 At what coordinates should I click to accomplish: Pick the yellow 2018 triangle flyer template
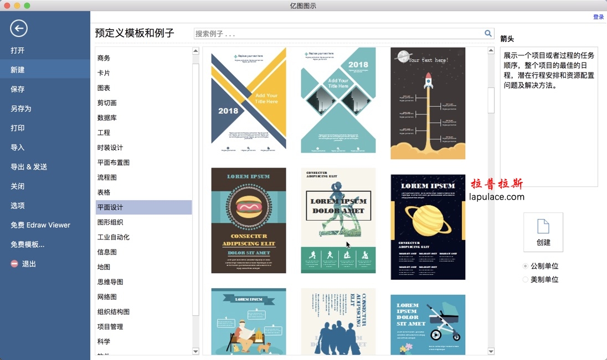click(249, 100)
